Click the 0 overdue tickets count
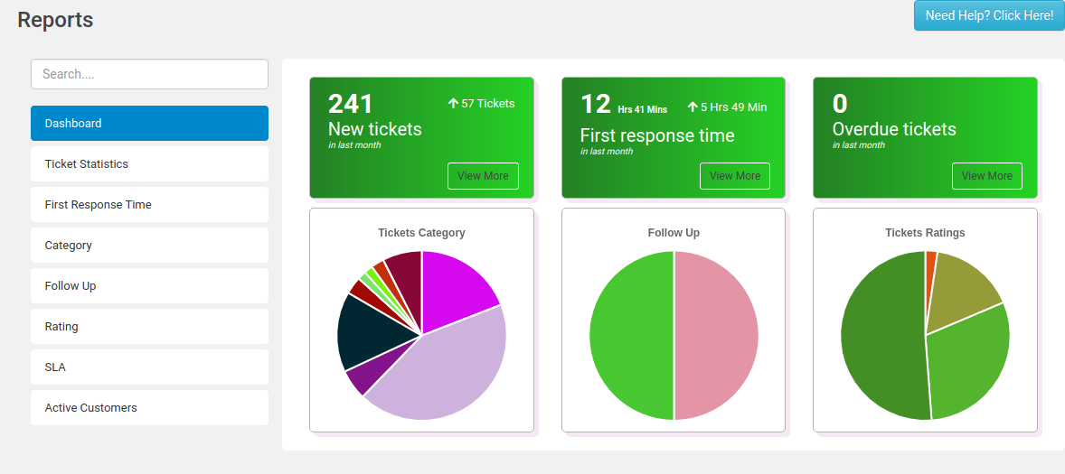 (x=840, y=104)
